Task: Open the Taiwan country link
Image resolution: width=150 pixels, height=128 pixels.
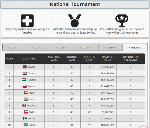Action: pos(32,67)
